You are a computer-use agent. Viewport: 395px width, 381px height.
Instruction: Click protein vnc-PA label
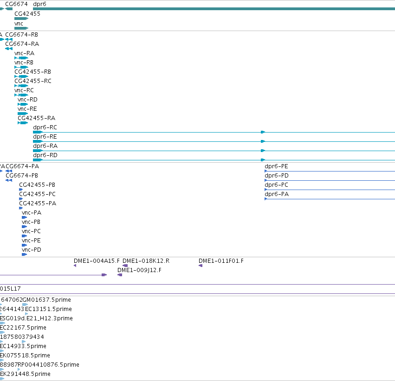[x=32, y=213]
